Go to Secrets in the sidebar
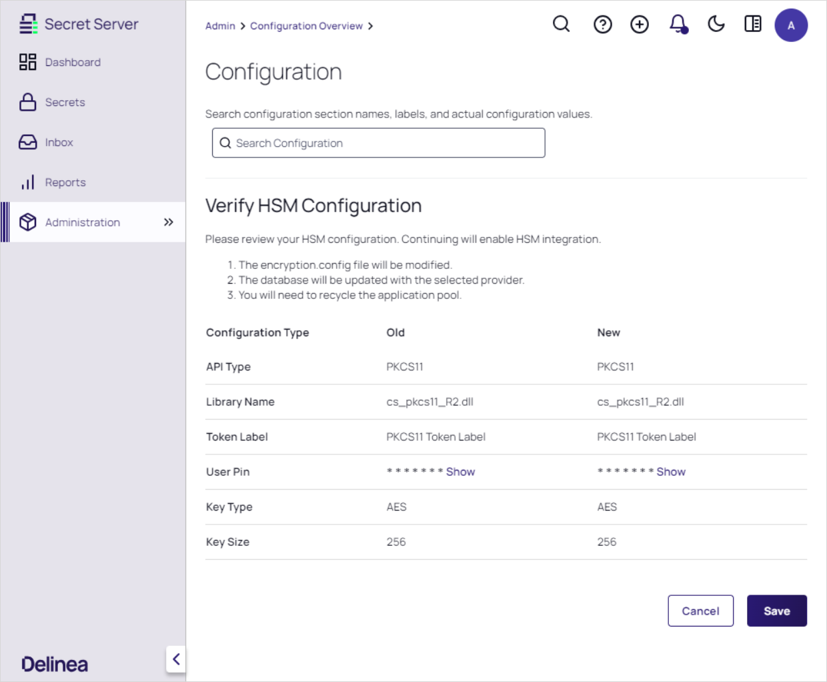The width and height of the screenshot is (827, 682). pyautogui.click(x=65, y=102)
